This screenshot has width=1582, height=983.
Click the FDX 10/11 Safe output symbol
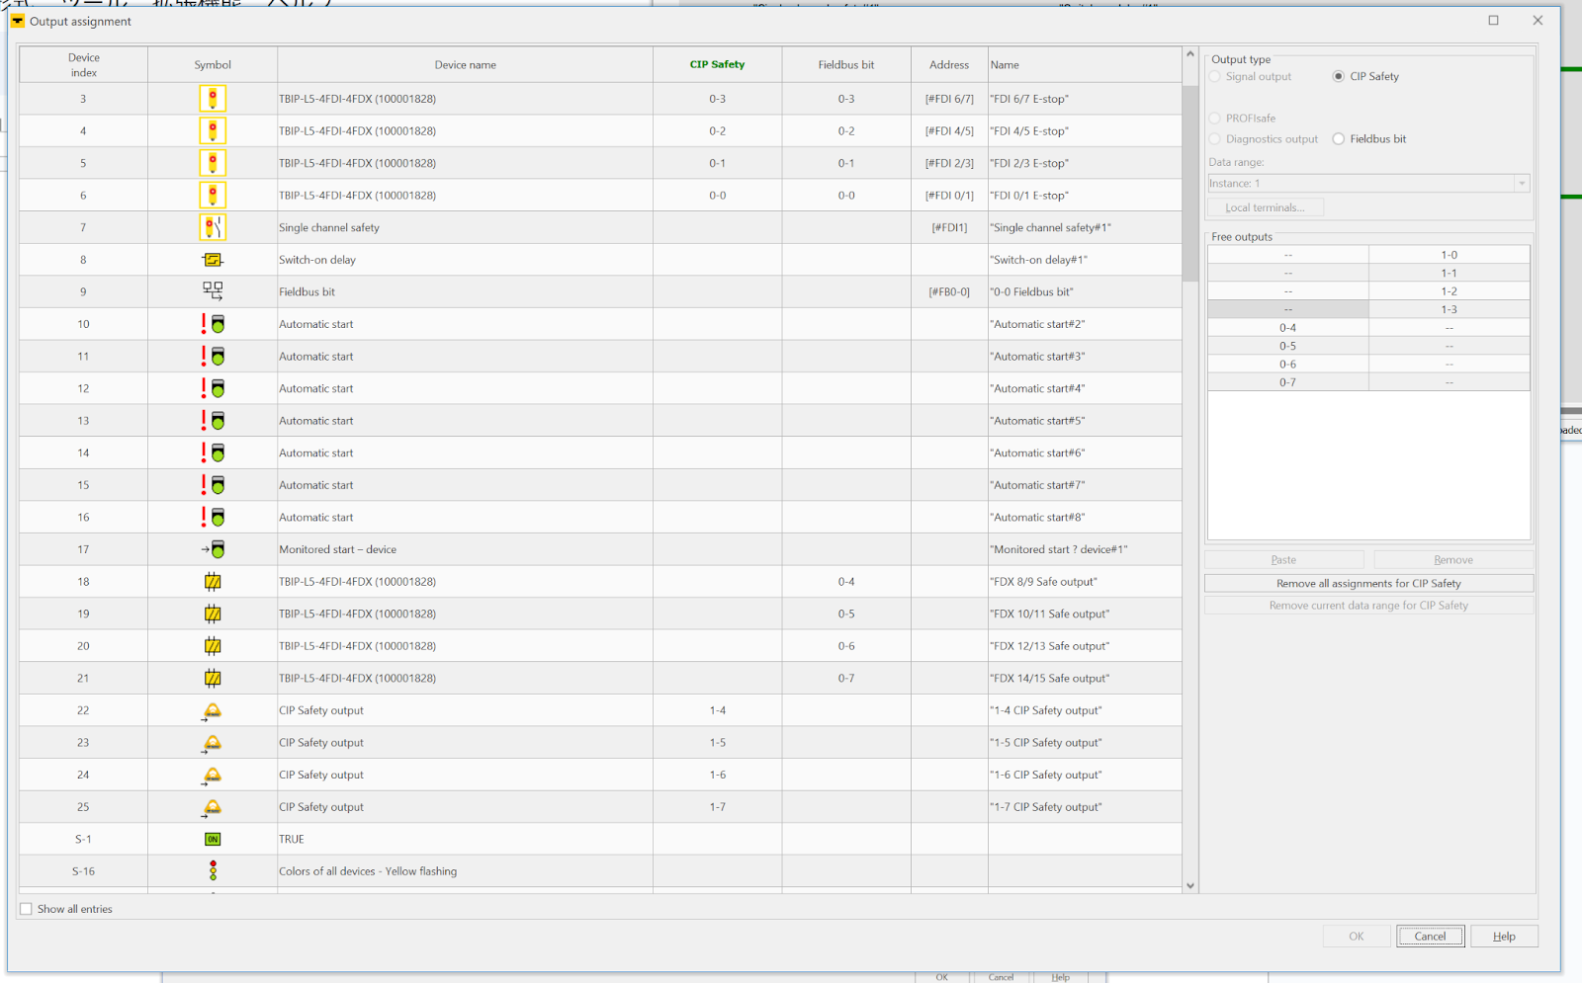[213, 614]
